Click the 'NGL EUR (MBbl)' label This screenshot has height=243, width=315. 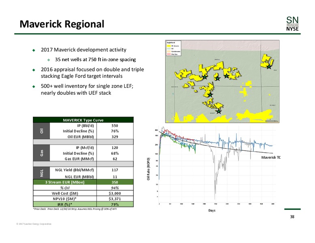tap(79, 177)
